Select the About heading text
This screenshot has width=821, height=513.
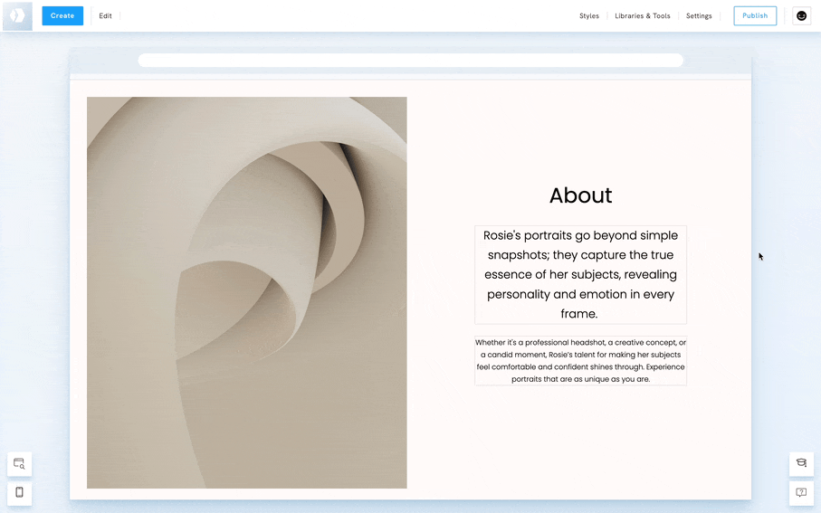click(580, 195)
